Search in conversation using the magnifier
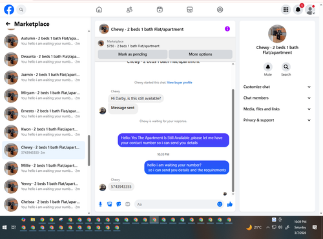The image size is (323, 239). [x=286, y=67]
